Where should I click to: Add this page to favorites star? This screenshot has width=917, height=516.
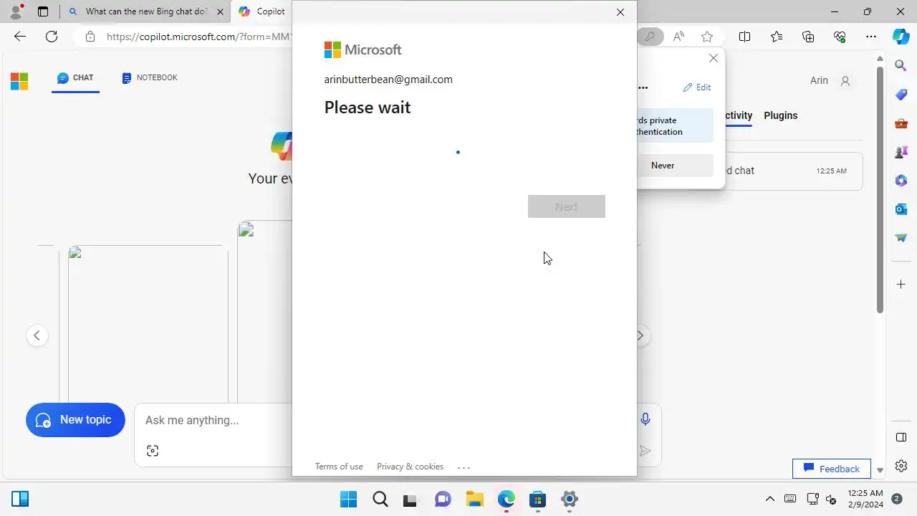[x=707, y=37]
